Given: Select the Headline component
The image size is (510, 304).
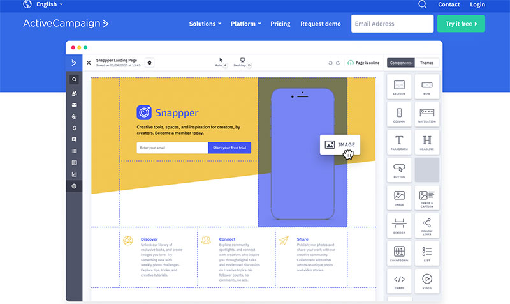Looking at the screenshot, I should tap(426, 142).
